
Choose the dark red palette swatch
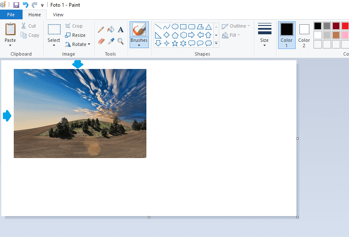coord(336,26)
